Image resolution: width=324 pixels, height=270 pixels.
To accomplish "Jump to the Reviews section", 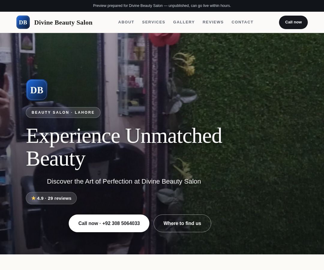I will (213, 22).
